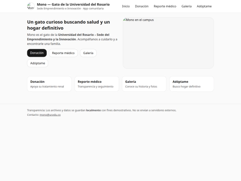Open Reporte médico in the top navigation
The width and height of the screenshot is (241, 181).
165,6
